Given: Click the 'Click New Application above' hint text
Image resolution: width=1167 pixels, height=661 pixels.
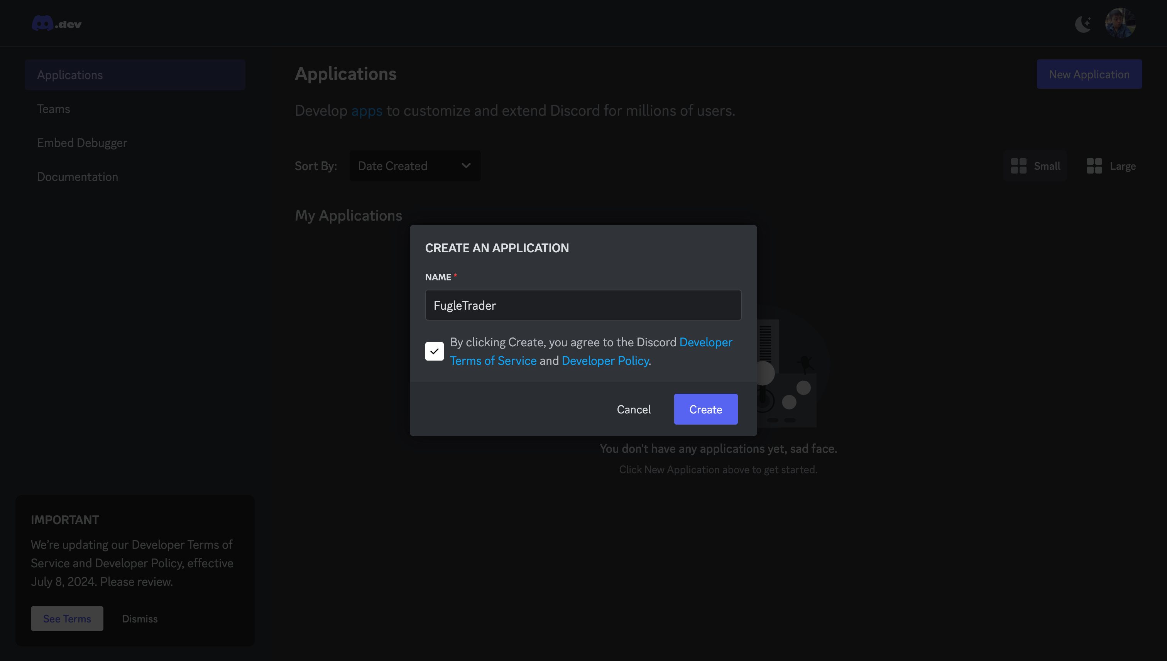Looking at the screenshot, I should pyautogui.click(x=718, y=469).
